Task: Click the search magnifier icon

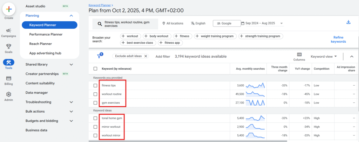Action: point(100,24)
